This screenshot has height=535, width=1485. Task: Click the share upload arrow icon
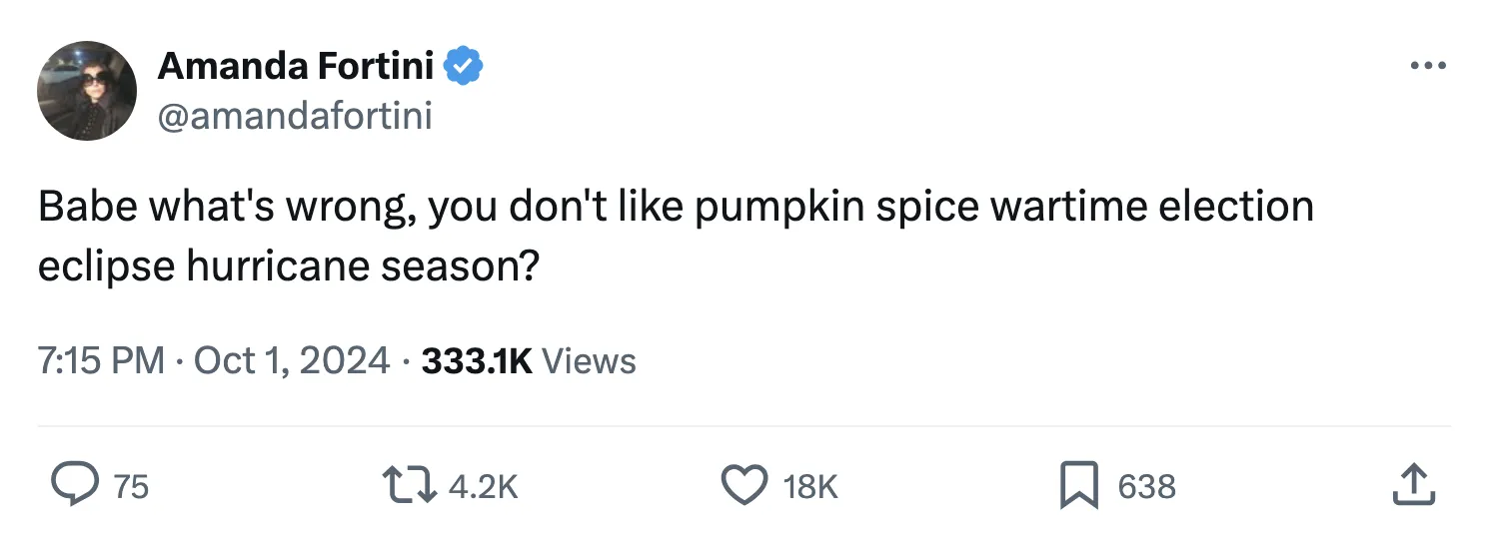1413,485
